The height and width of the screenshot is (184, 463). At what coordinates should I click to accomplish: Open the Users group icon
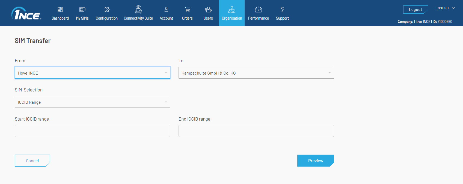(x=208, y=10)
